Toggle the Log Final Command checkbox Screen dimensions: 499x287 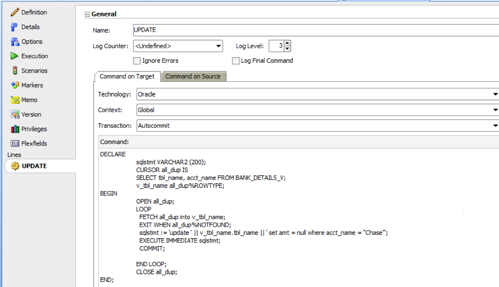[x=235, y=61]
